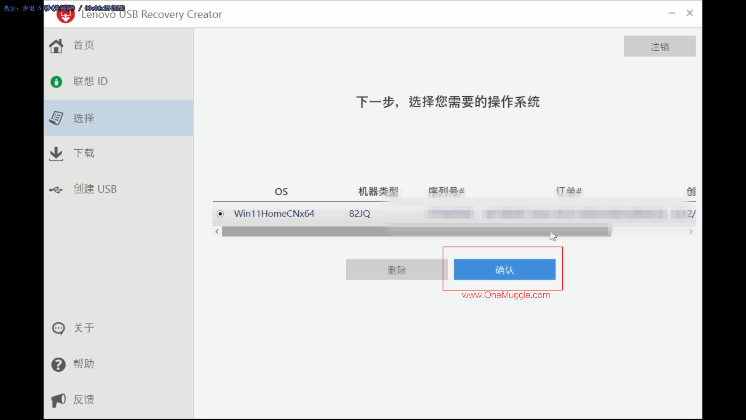Screen dimensions: 746x420
Task: Click the USB symbol icon
Action: coord(56,190)
